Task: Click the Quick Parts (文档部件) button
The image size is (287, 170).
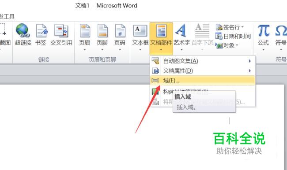Action: [161, 38]
